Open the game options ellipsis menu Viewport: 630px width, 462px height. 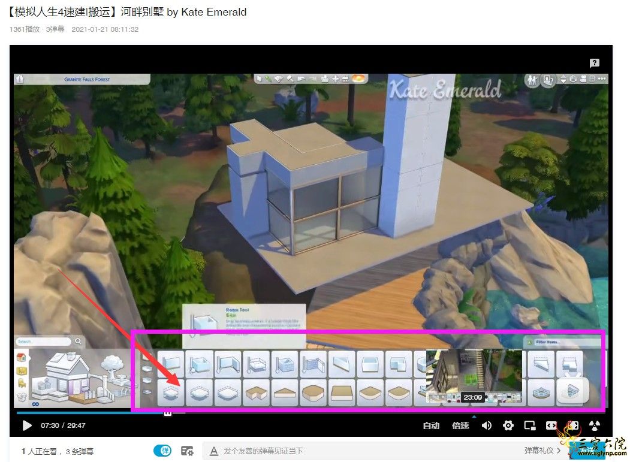(602, 79)
